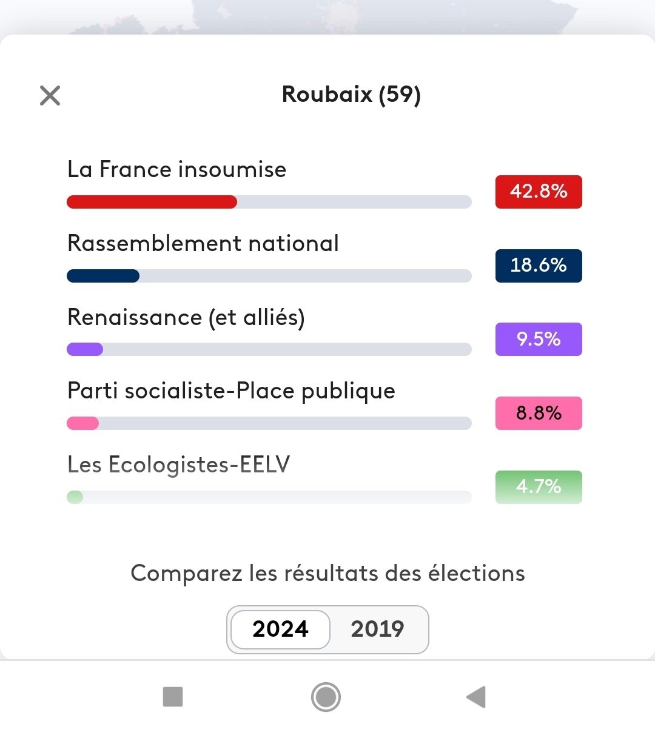Click La France insoumise red progress bar
This screenshot has height=738, width=655.
269,202
